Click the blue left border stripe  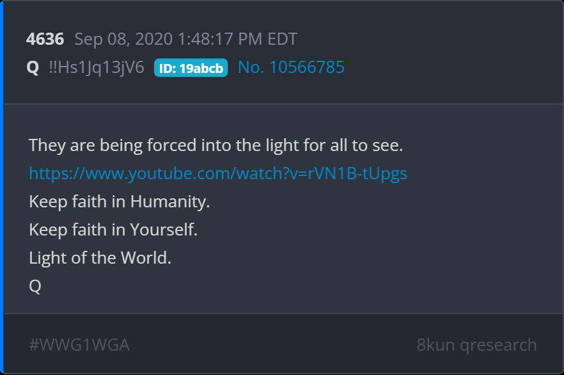point(1,187)
